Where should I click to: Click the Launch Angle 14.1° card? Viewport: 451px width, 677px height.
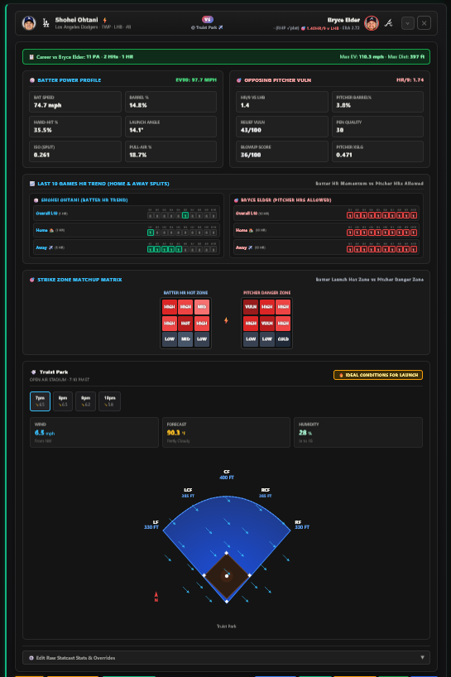click(171, 127)
